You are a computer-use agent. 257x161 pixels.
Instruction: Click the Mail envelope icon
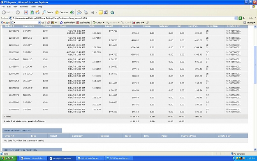click(x=79, y=12)
